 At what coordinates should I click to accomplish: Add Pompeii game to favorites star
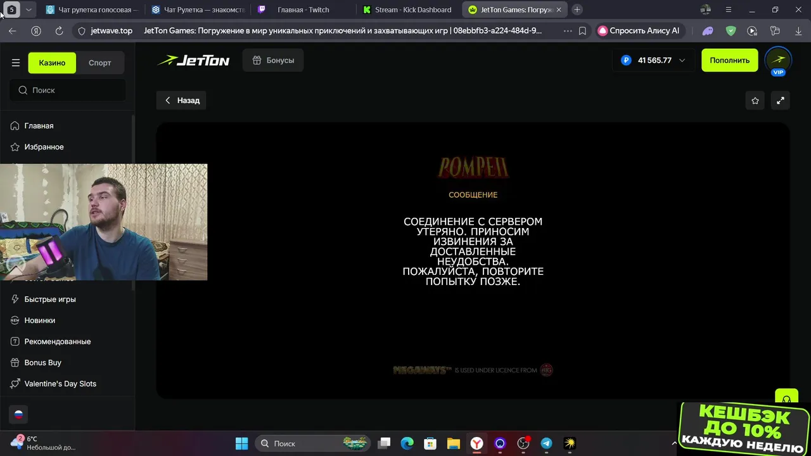(755, 100)
